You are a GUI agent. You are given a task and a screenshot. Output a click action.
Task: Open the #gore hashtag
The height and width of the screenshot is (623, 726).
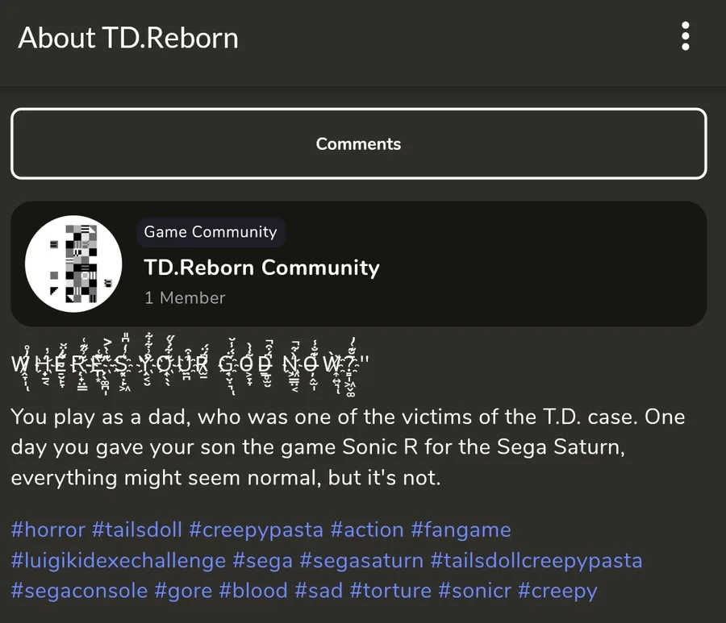click(183, 592)
